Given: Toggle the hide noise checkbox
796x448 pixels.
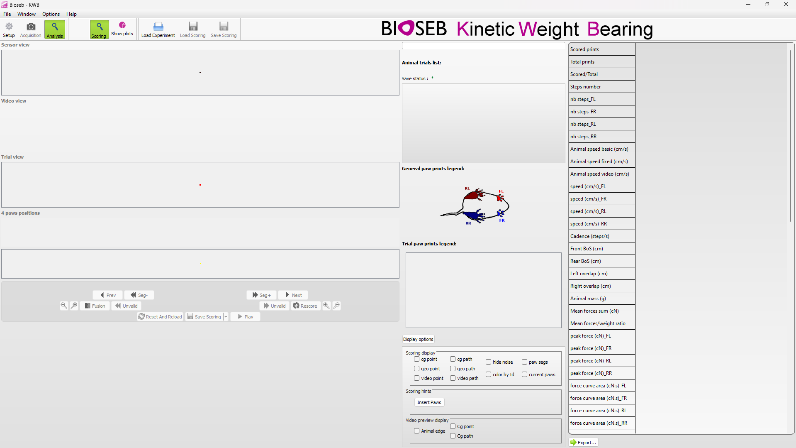Looking at the screenshot, I should point(489,362).
